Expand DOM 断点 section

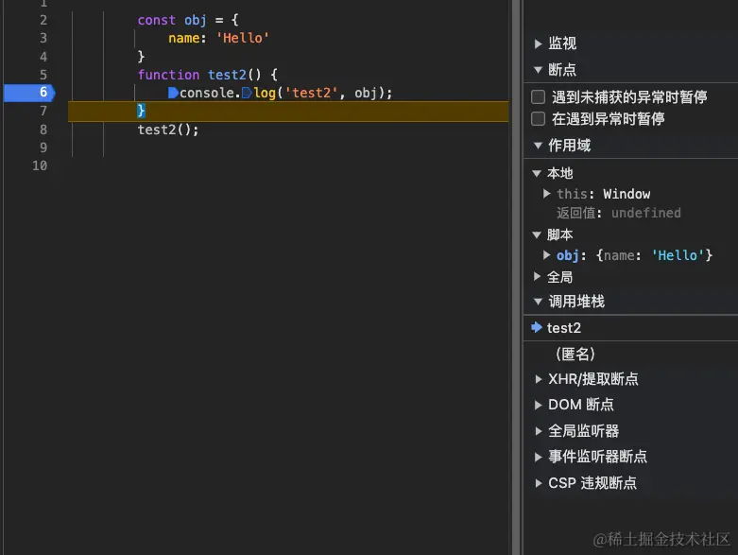pyautogui.click(x=538, y=405)
